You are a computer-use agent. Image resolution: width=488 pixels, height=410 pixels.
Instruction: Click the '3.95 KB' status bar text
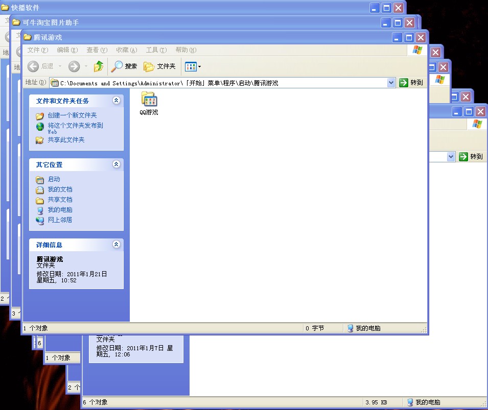(x=376, y=402)
